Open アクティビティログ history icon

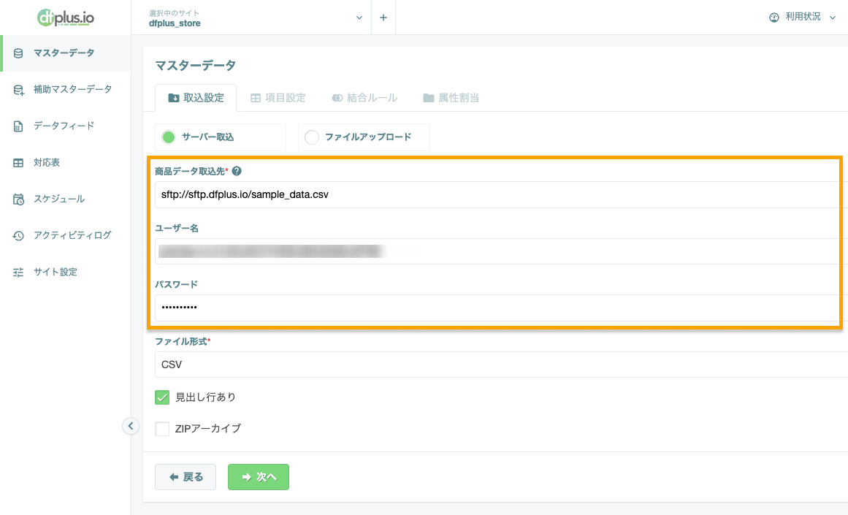[x=18, y=235]
